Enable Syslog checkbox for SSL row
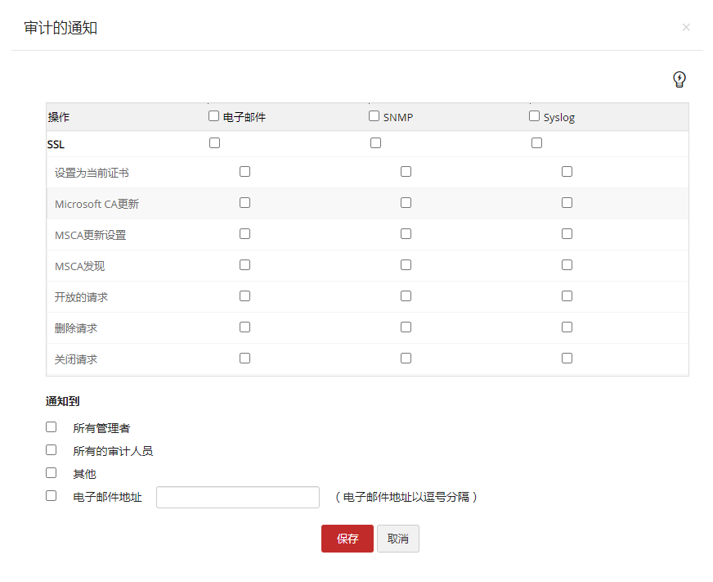The image size is (713, 582). pyautogui.click(x=537, y=143)
